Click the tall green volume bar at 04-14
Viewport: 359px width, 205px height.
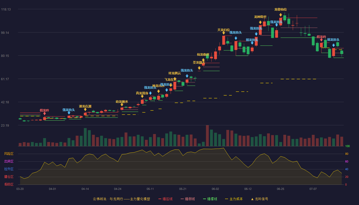coord(85,137)
